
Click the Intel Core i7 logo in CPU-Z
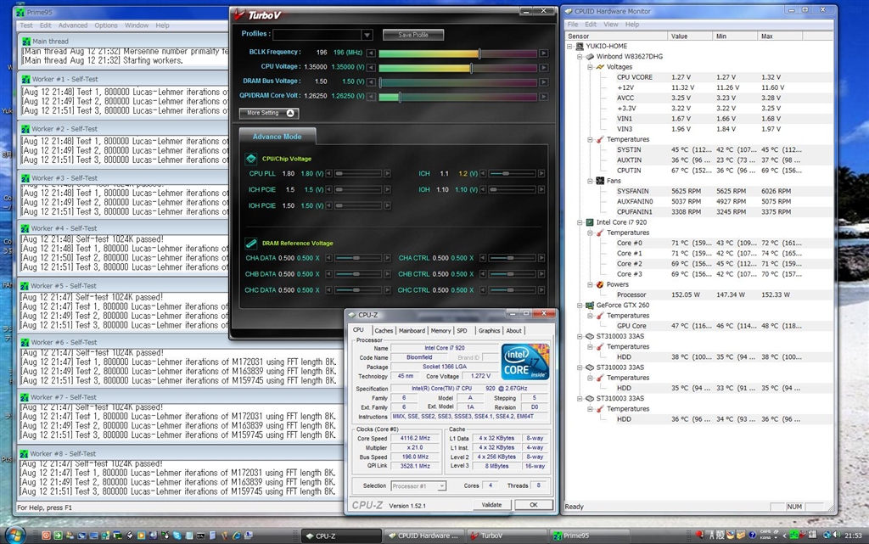pos(525,362)
